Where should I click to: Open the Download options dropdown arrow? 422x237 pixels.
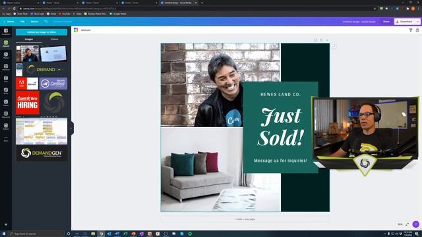pyautogui.click(x=417, y=22)
